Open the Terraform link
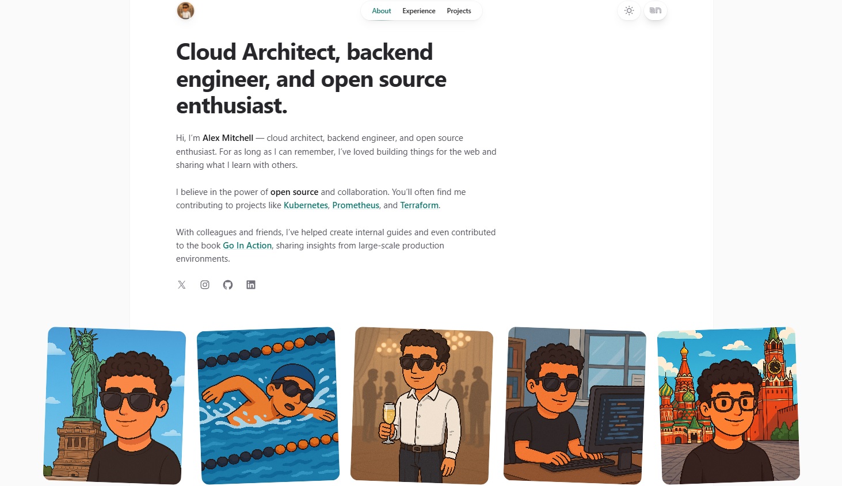842x486 pixels. click(419, 205)
